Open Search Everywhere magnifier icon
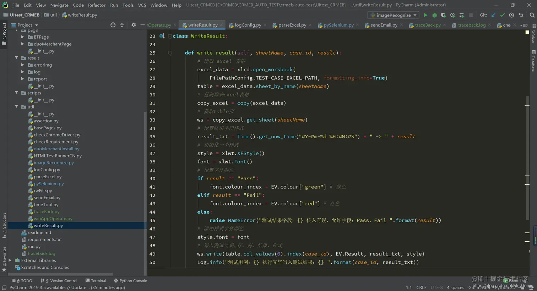537x291 pixels. [532, 15]
